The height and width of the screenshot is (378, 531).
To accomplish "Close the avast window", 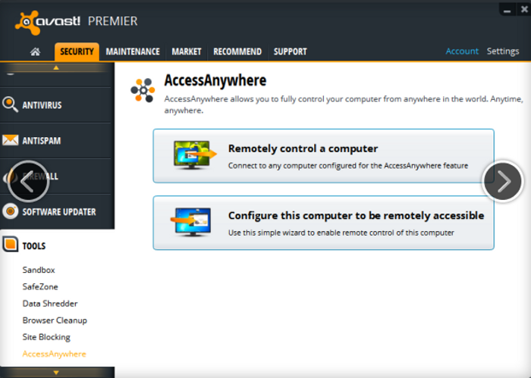I will pyautogui.click(x=523, y=9).
